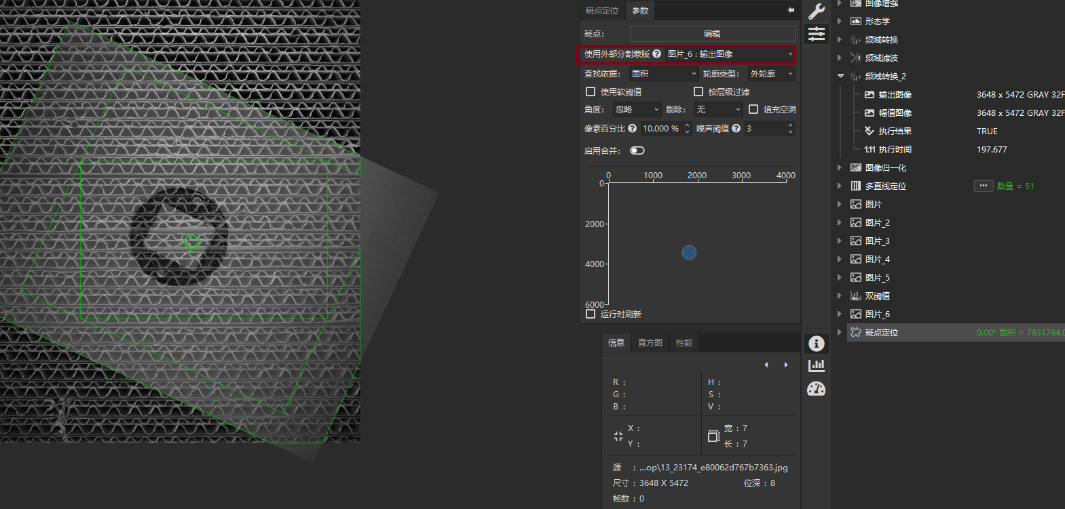
Task: Open the histogram bar-chart sidebar icon
Action: click(817, 366)
